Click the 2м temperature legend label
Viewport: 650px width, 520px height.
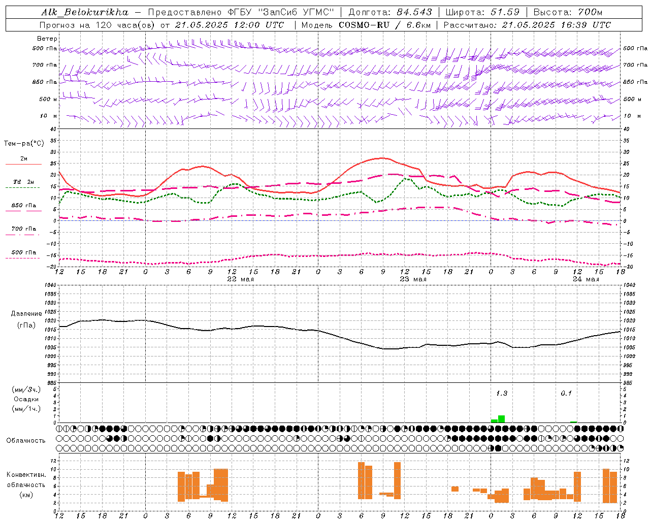(x=24, y=158)
